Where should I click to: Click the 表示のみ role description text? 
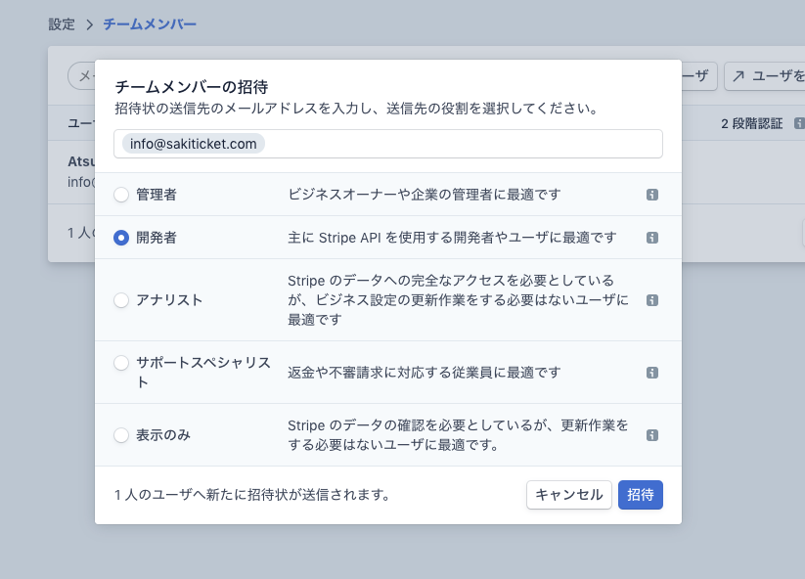(x=458, y=435)
